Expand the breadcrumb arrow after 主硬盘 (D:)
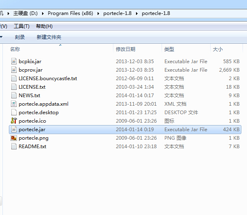Viewport: 247px width, 215px height. (x=43, y=13)
